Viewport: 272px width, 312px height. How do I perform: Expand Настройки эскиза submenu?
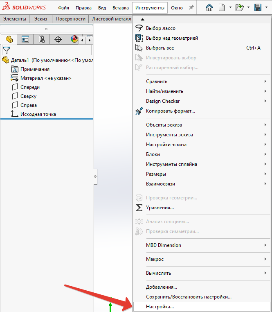[202, 145]
